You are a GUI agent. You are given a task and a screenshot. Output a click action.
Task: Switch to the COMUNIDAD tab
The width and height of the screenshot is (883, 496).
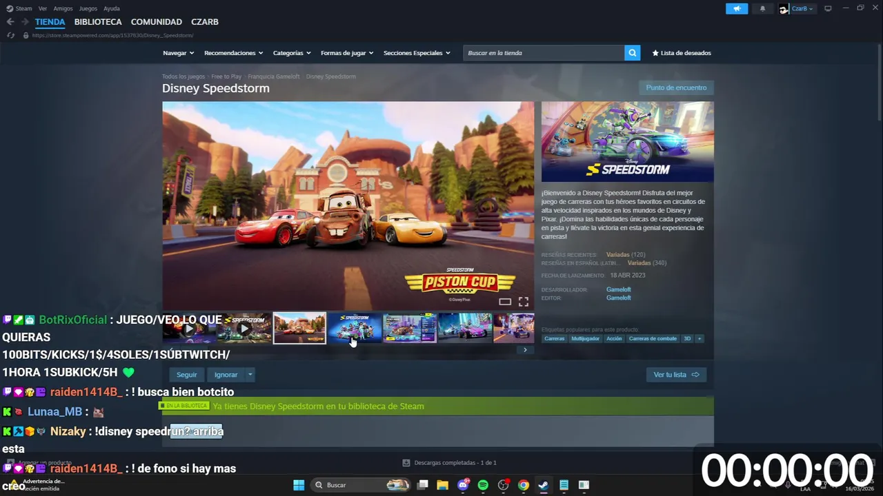157,22
